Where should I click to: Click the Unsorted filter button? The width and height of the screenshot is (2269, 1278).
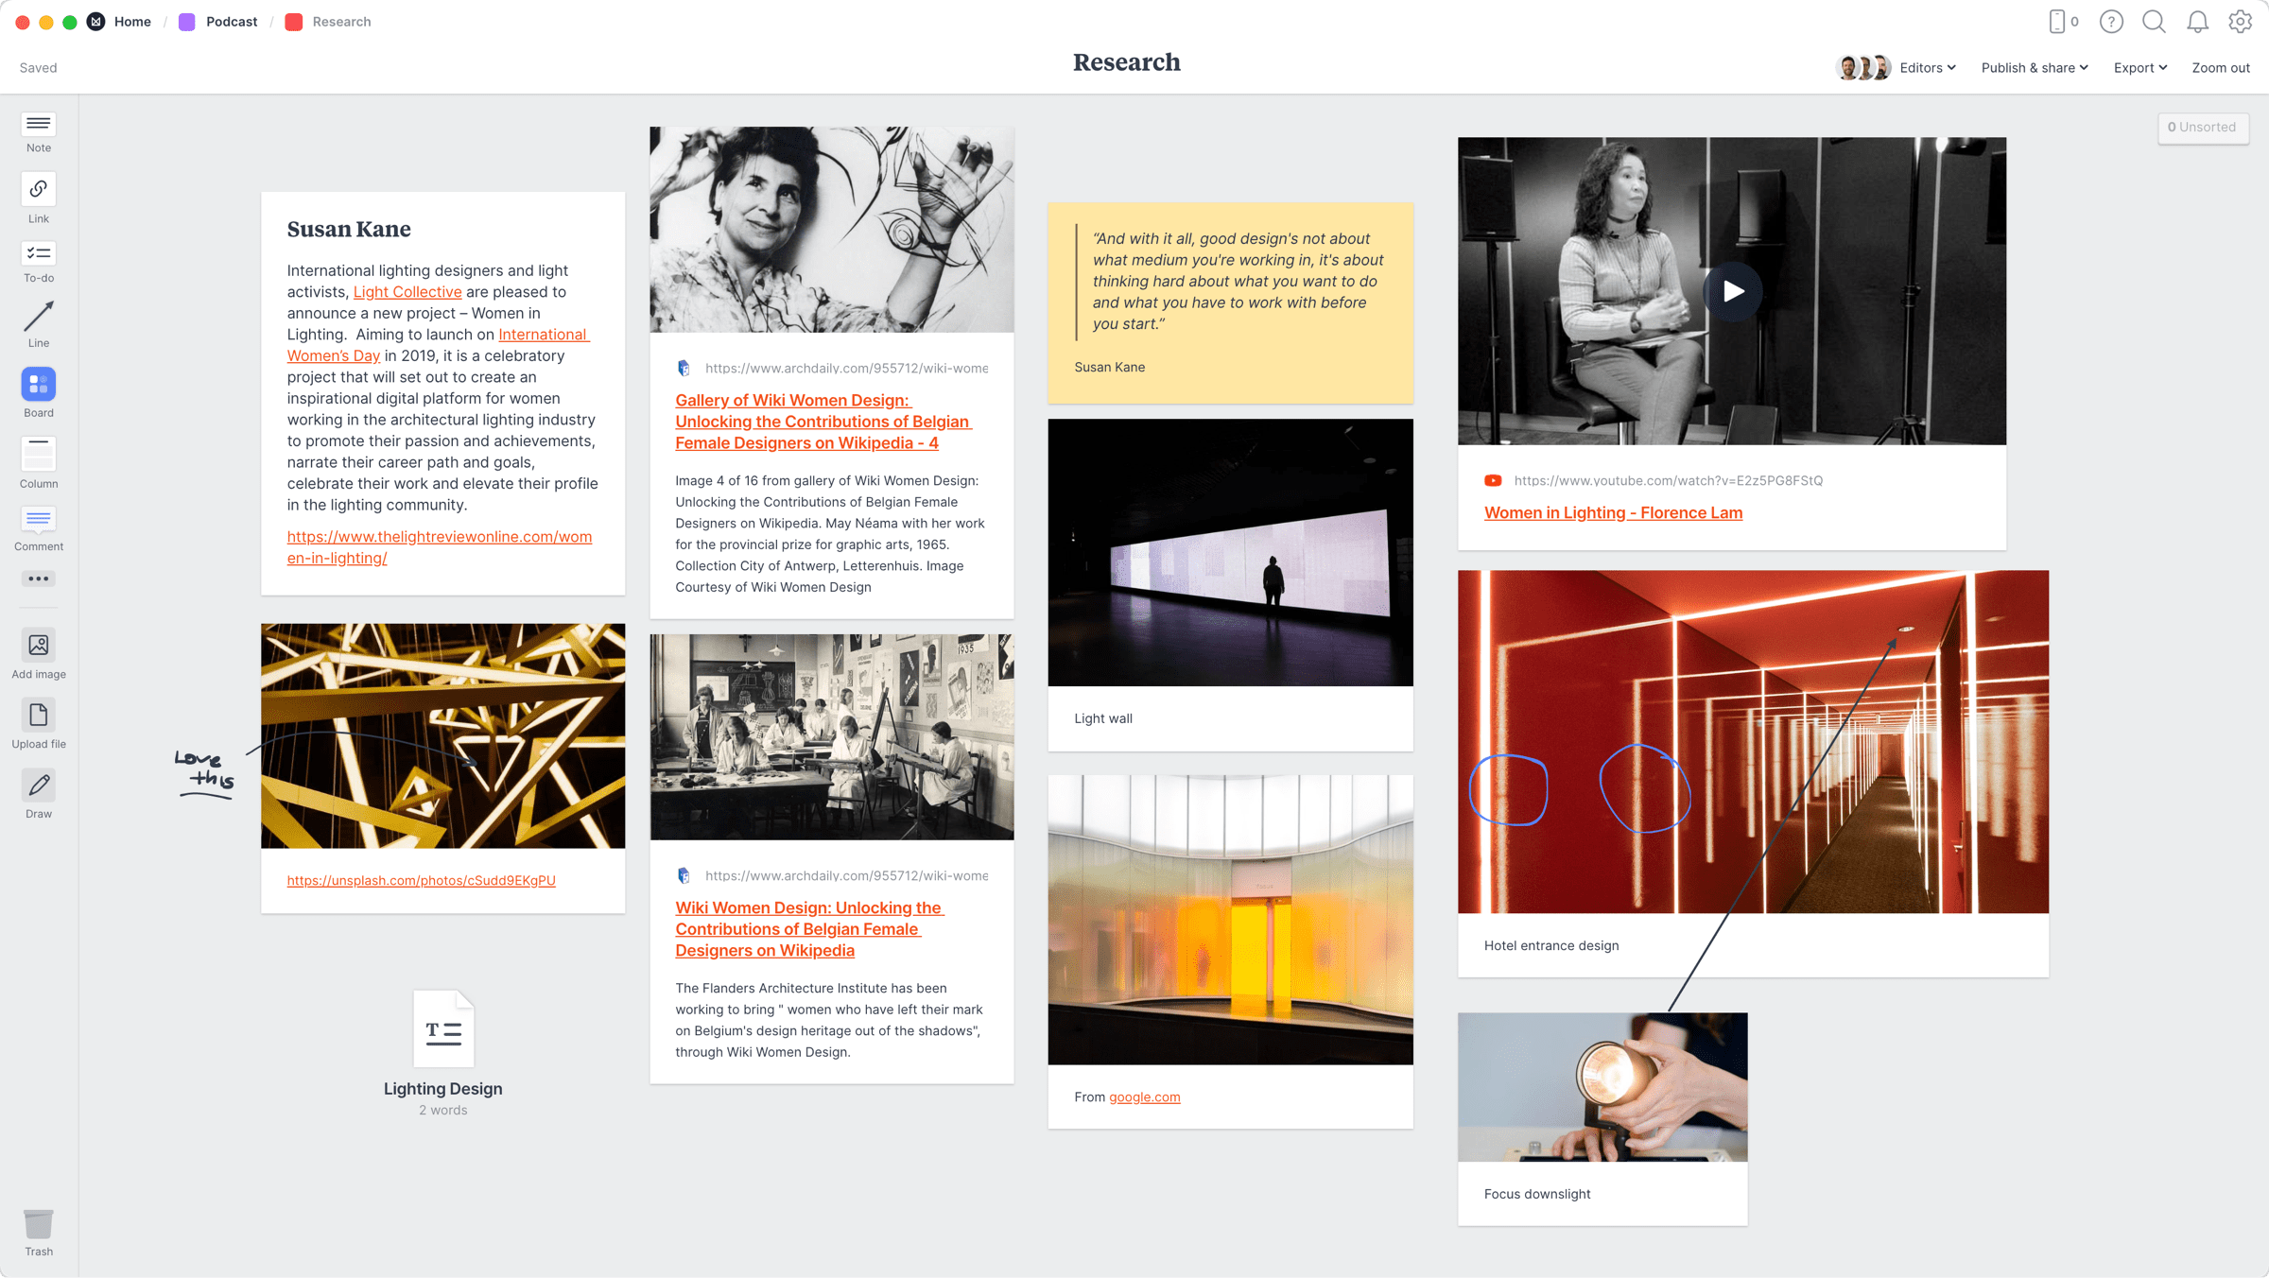(x=2204, y=127)
